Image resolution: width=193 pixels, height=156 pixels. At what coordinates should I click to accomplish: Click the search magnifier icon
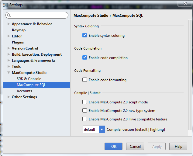pyautogui.click(x=9, y=15)
